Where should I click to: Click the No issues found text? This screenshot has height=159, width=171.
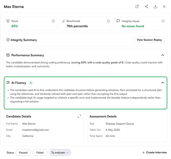point(133,26)
